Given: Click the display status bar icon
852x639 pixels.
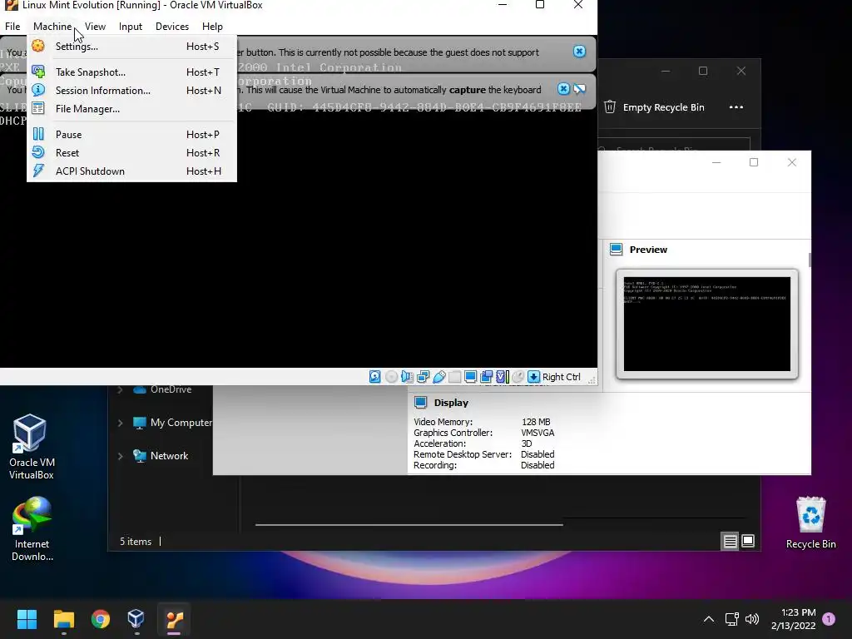Looking at the screenshot, I should 471,377.
